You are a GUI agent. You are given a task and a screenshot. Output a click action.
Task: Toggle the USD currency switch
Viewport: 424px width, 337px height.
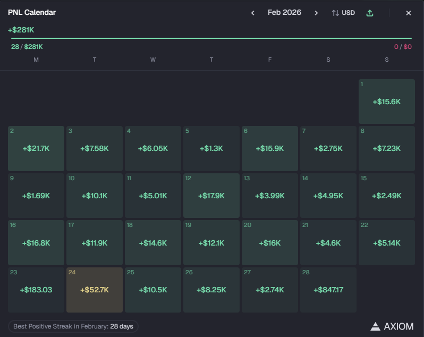(343, 13)
